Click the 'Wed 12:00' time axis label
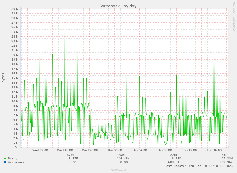The width and height of the screenshot is (237, 173). pyautogui.click(x=40, y=150)
